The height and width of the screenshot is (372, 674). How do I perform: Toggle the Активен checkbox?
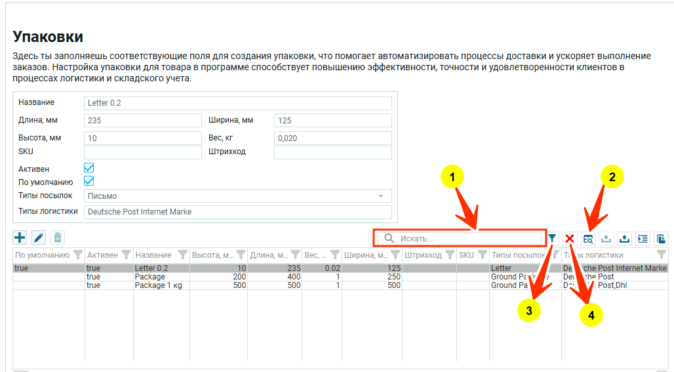tap(89, 169)
